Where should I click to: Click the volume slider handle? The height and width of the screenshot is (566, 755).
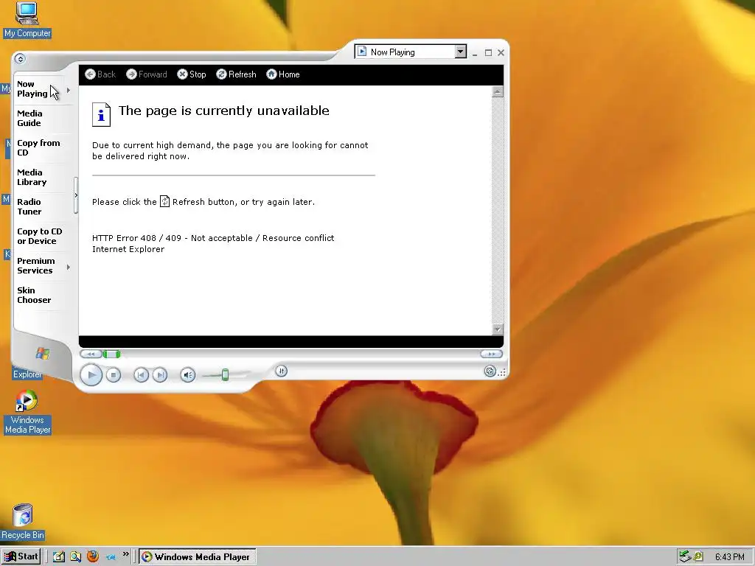[x=225, y=375]
